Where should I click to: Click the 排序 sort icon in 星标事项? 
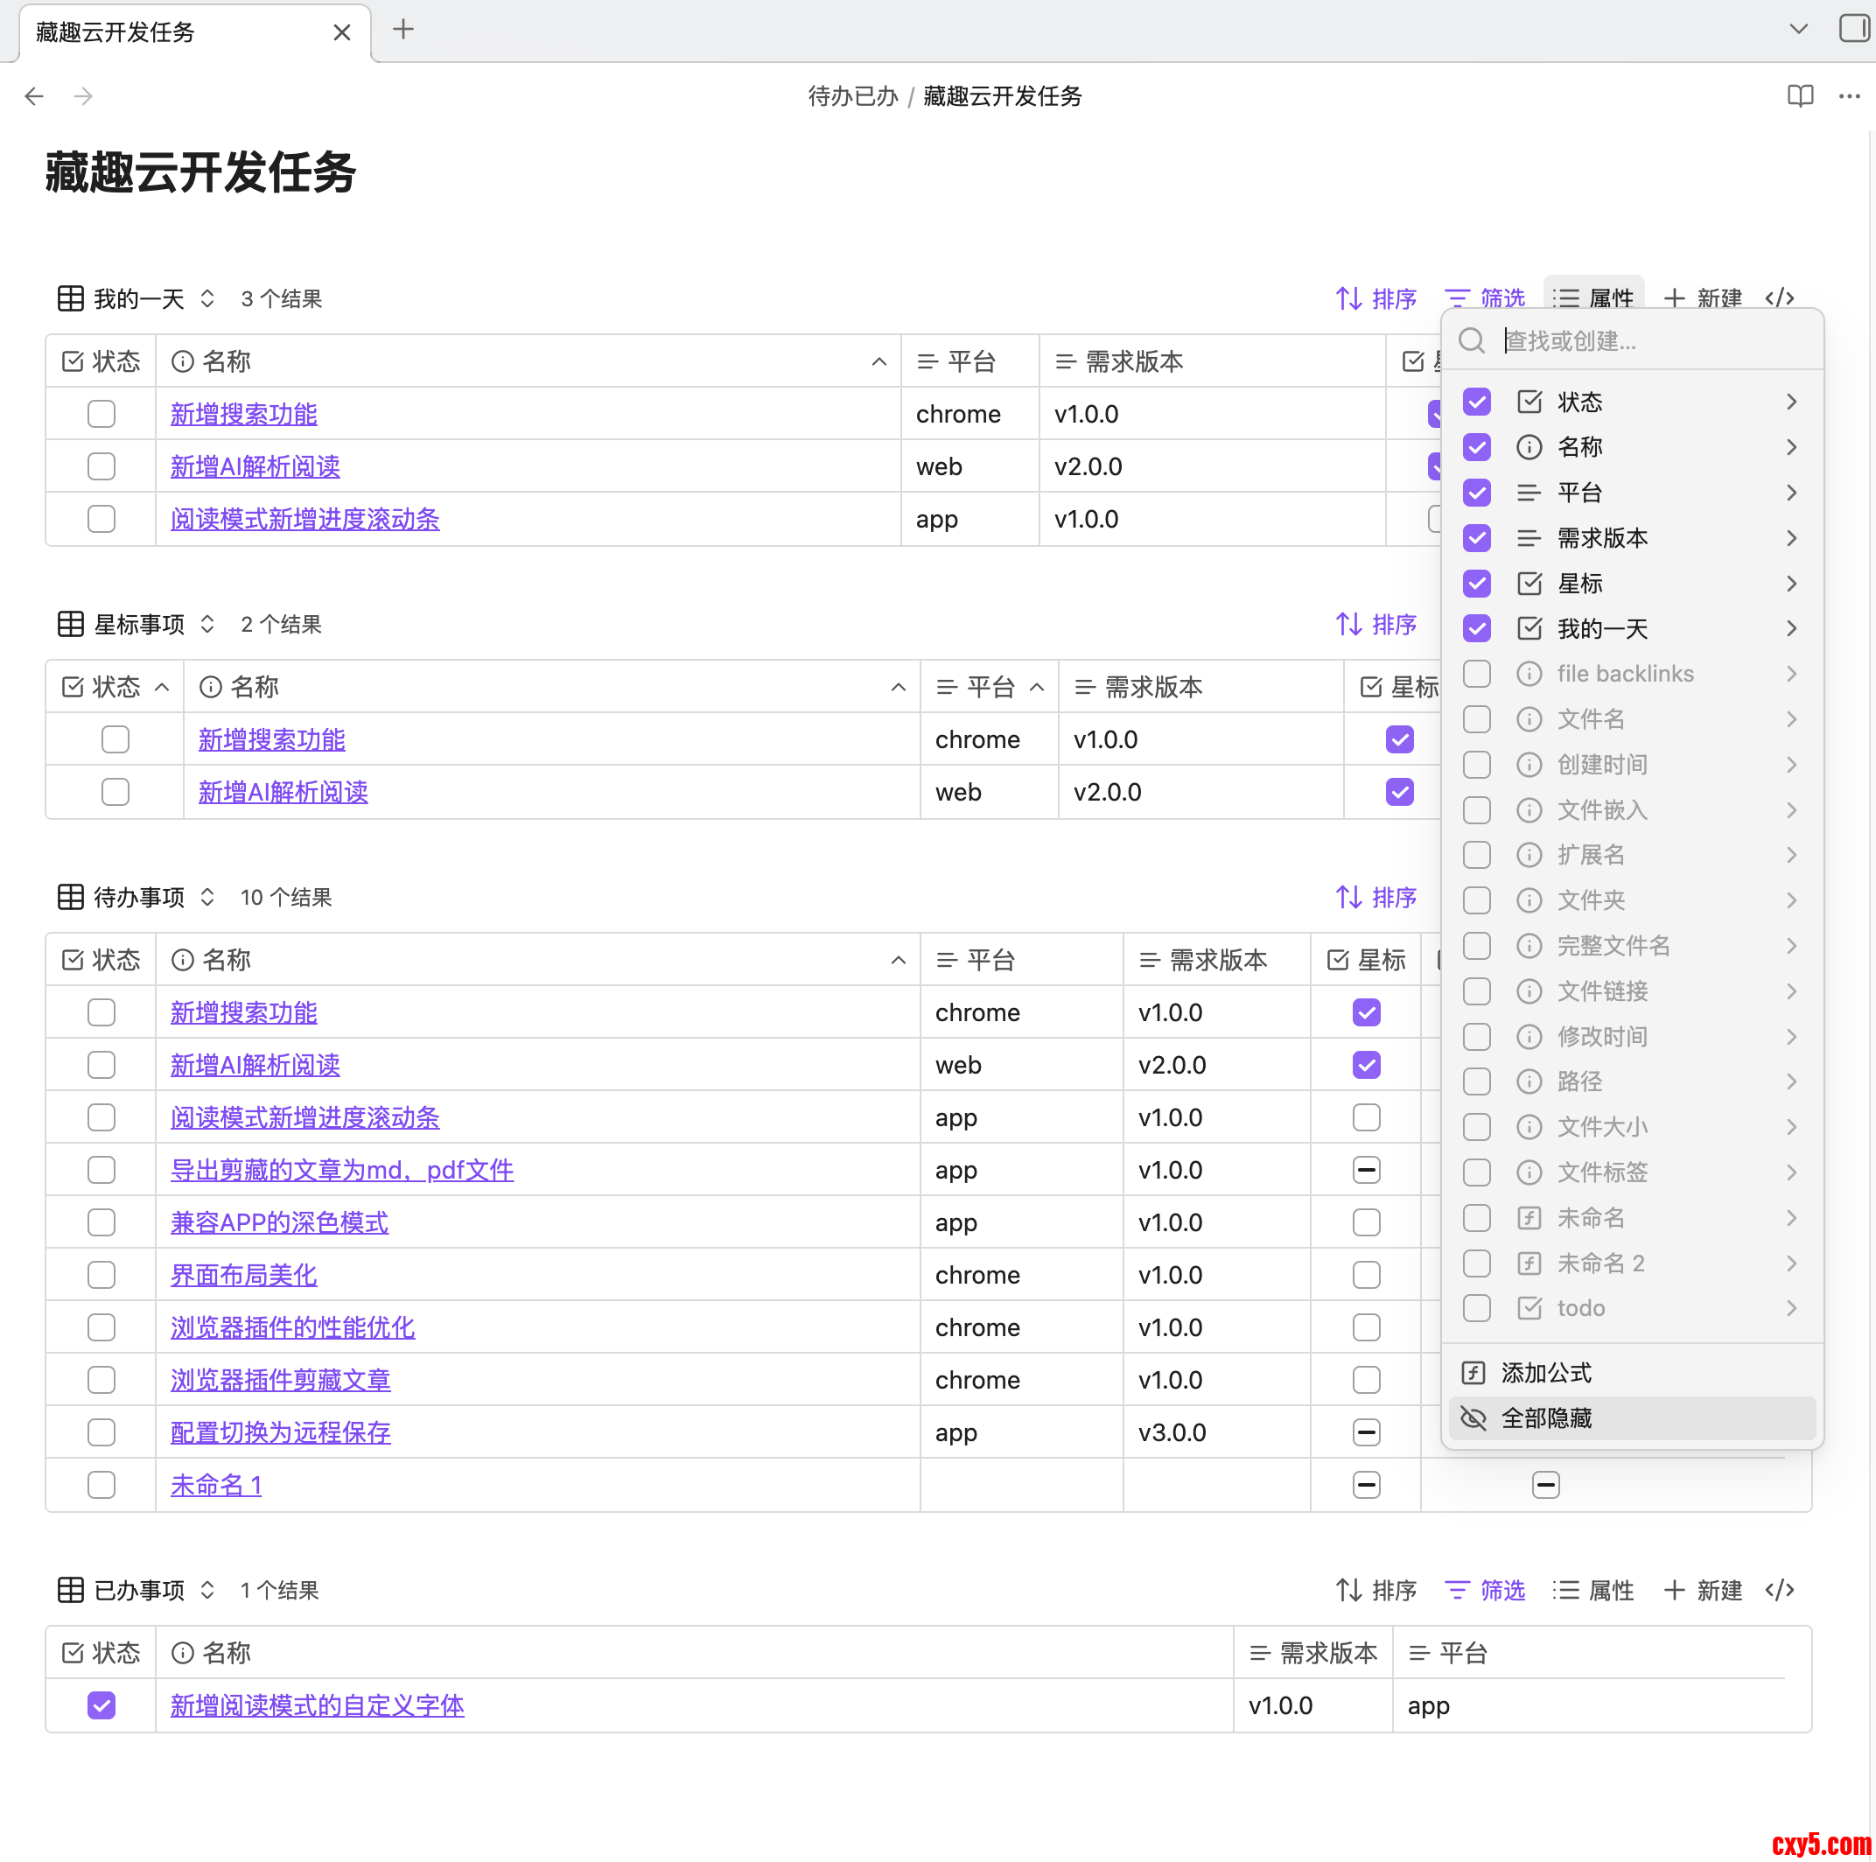pyautogui.click(x=1348, y=624)
